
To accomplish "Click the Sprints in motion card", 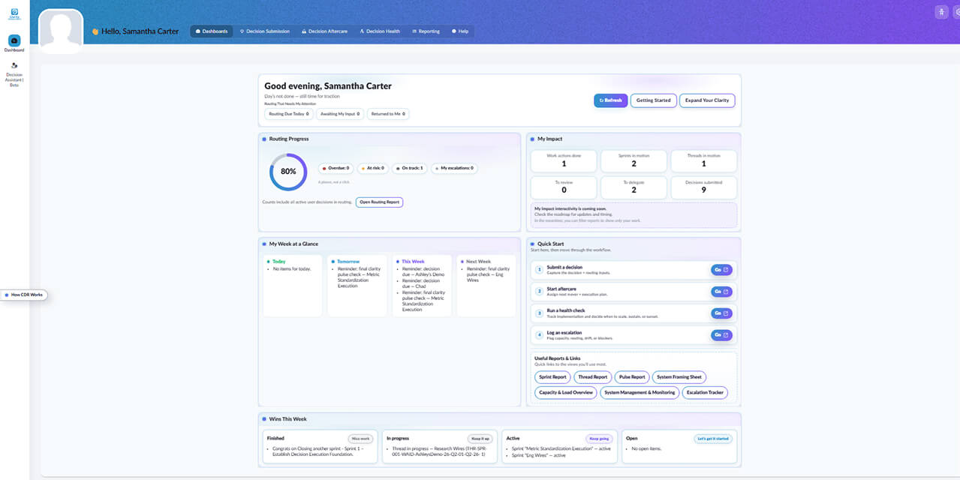I will 633,160.
